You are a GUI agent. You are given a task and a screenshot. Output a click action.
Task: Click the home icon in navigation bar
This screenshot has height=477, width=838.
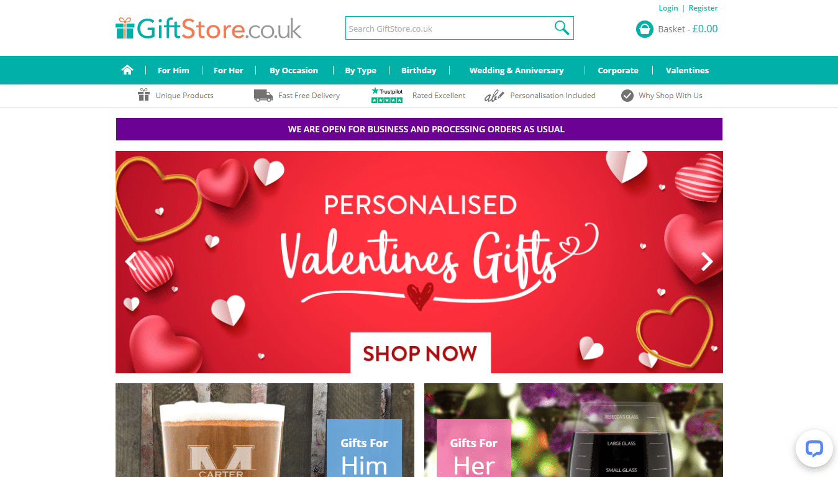click(127, 70)
